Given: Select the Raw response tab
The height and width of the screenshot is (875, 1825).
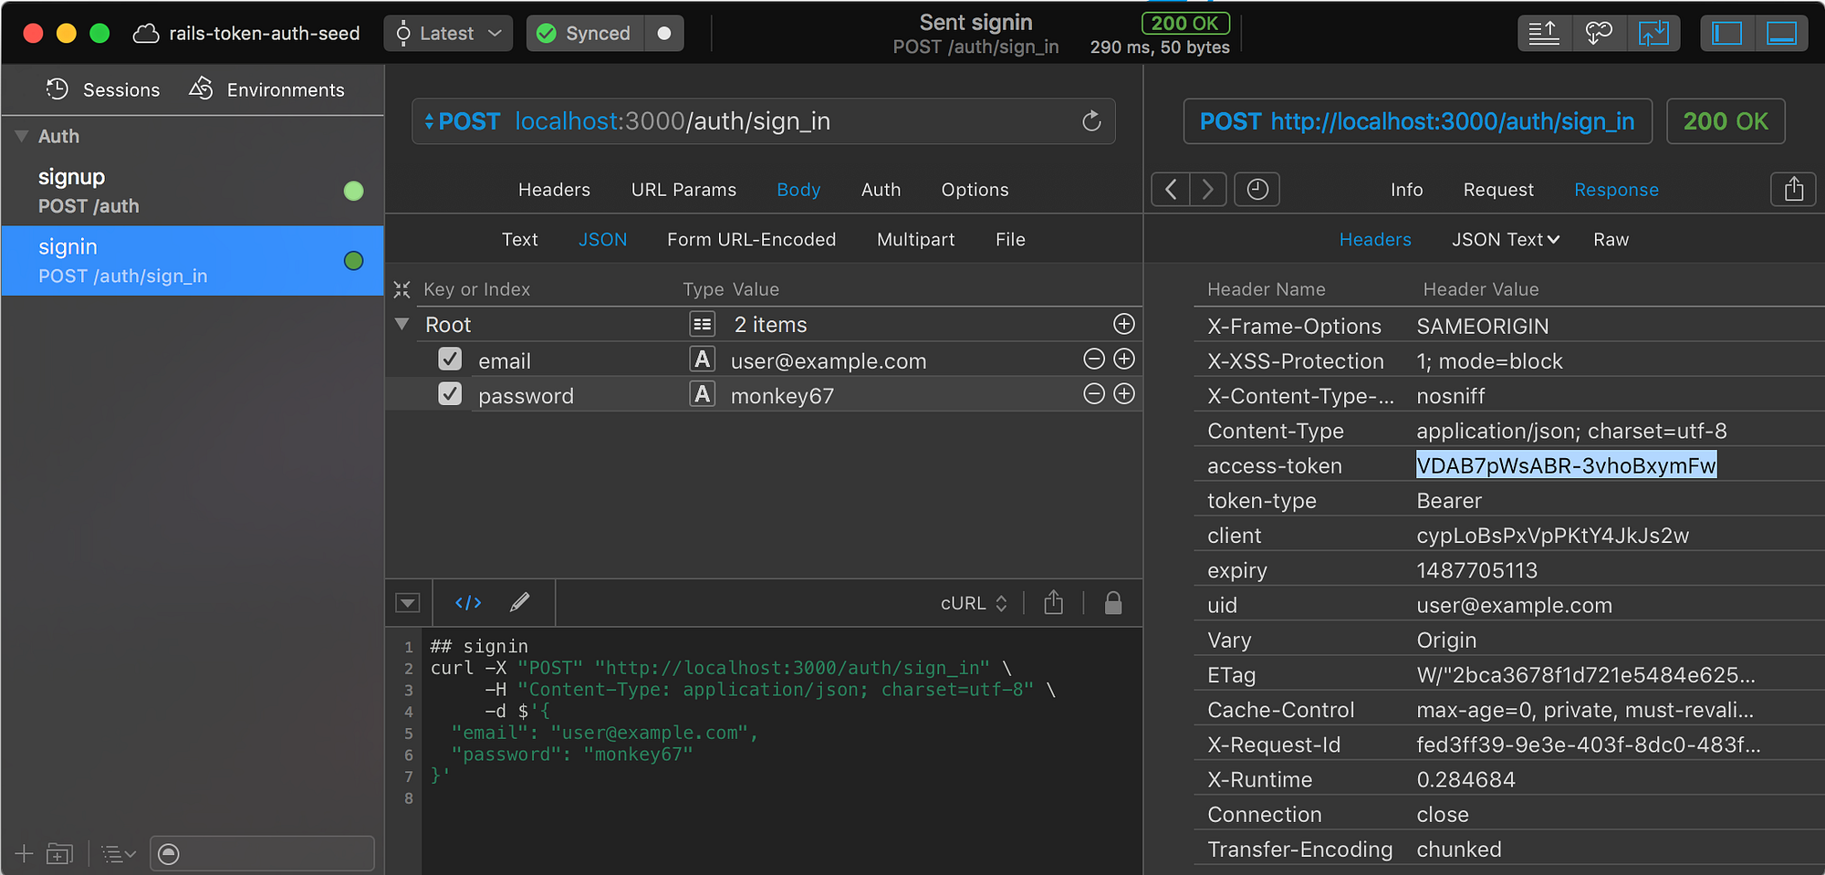Looking at the screenshot, I should (1611, 239).
